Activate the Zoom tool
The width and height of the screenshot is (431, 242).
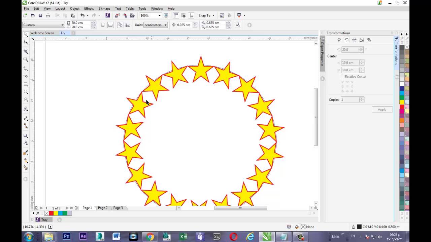pos(26,59)
